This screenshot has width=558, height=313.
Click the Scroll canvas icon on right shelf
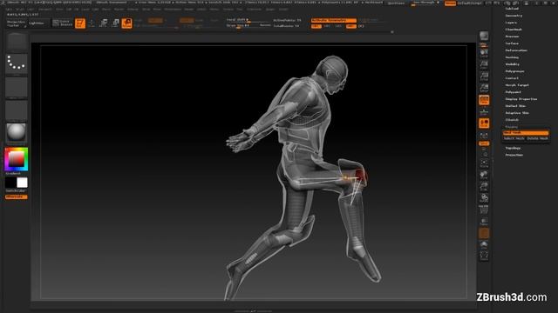484,54
